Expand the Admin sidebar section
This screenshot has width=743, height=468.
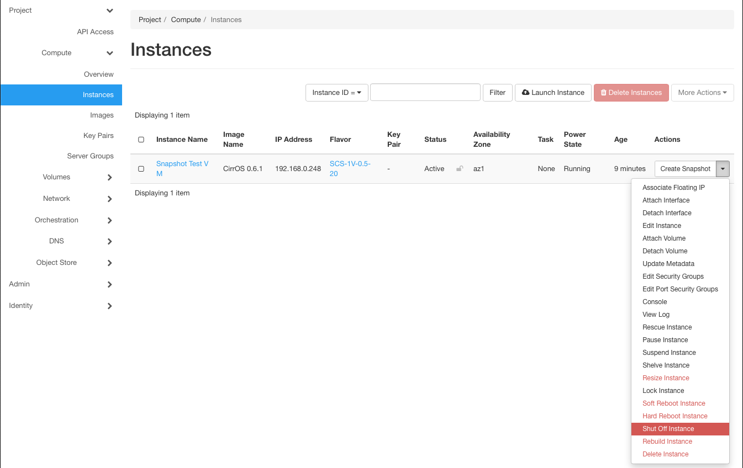(109, 284)
